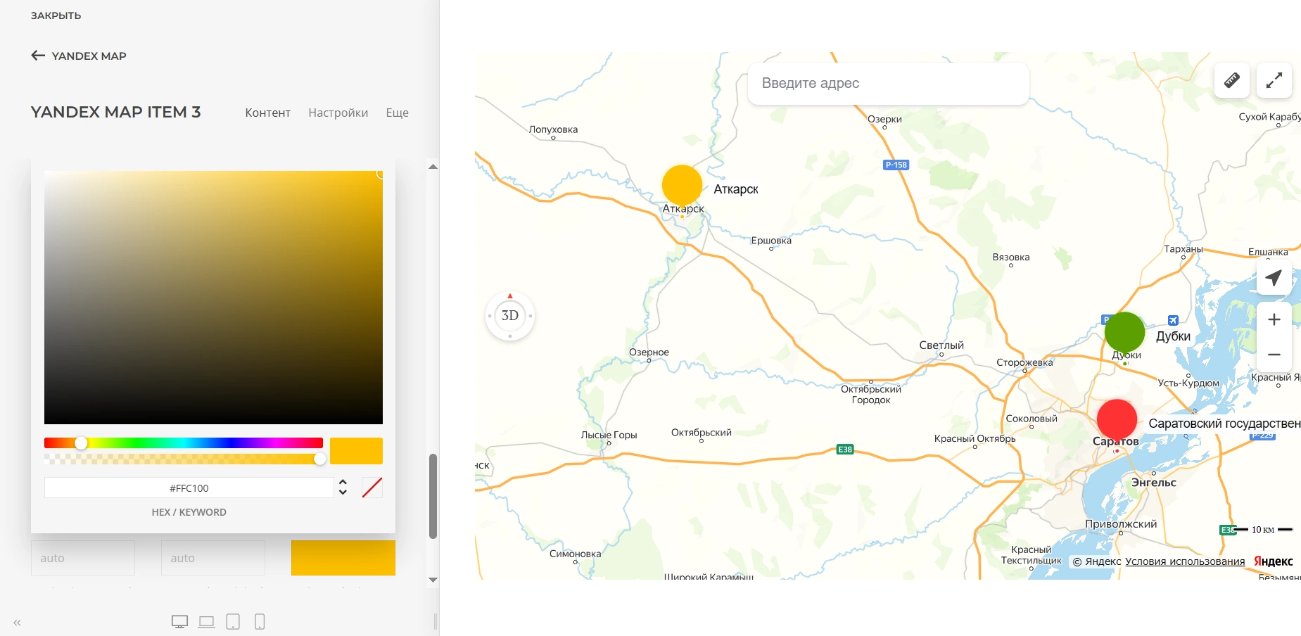This screenshot has width=1301, height=636.
Task: Zoom in the map with plus button
Action: click(1274, 320)
